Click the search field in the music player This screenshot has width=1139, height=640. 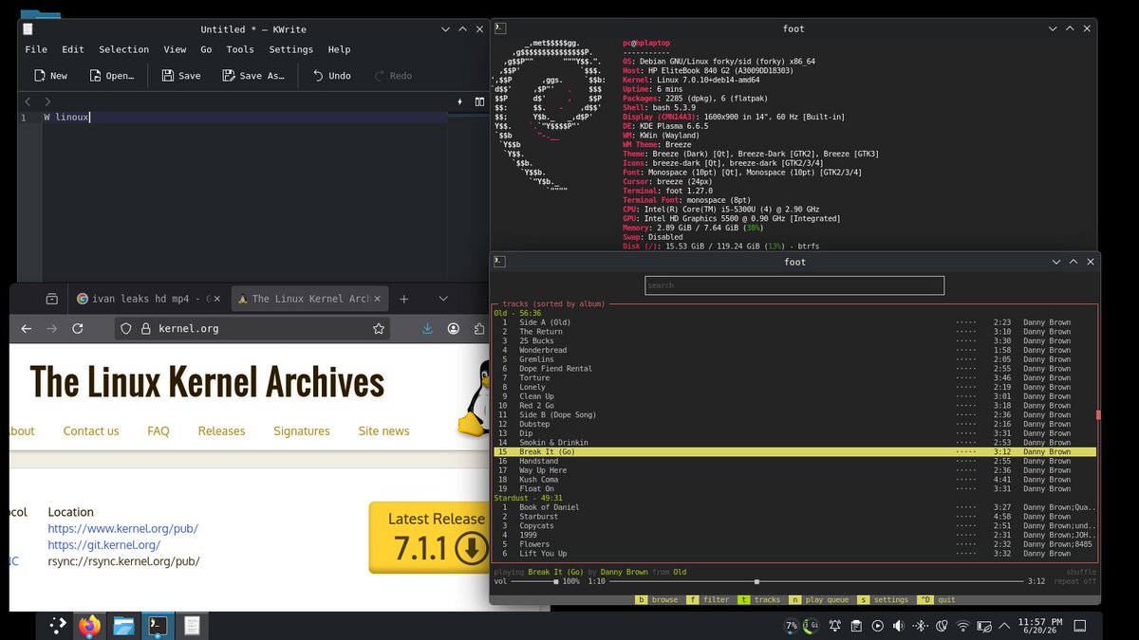(x=794, y=284)
